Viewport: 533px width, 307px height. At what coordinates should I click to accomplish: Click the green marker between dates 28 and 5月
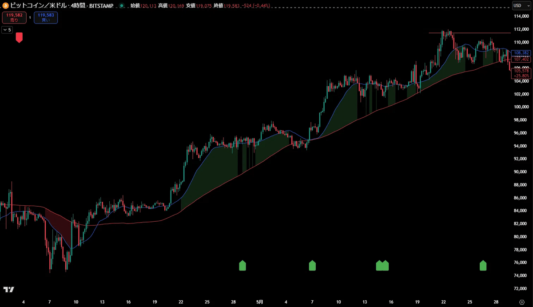point(242,266)
